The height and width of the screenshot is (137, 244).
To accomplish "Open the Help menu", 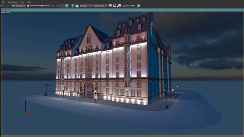I will (29, 2).
